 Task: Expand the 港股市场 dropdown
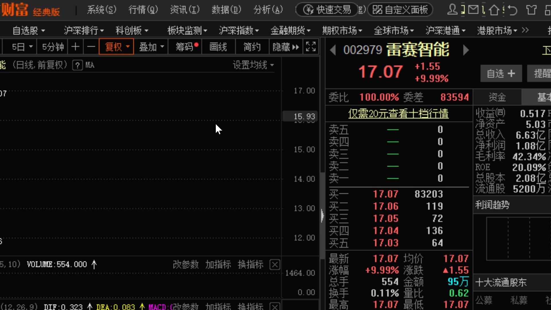497,30
